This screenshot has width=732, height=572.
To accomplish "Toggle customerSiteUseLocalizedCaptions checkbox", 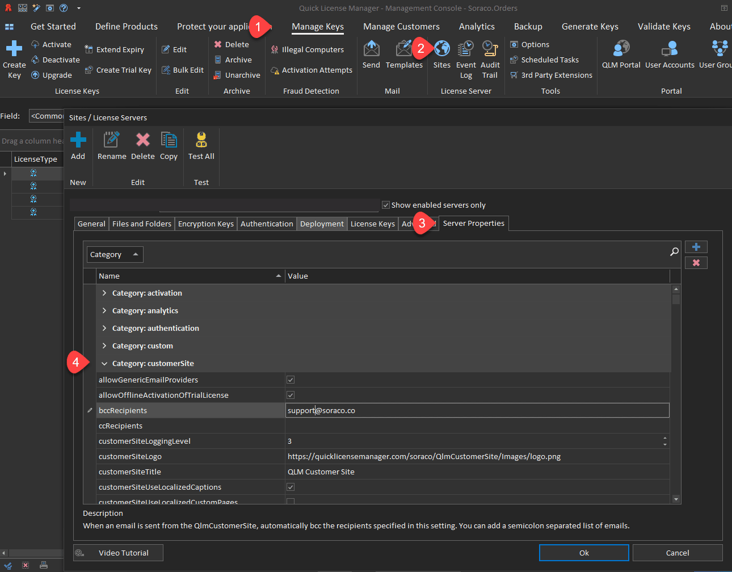I will click(x=291, y=487).
